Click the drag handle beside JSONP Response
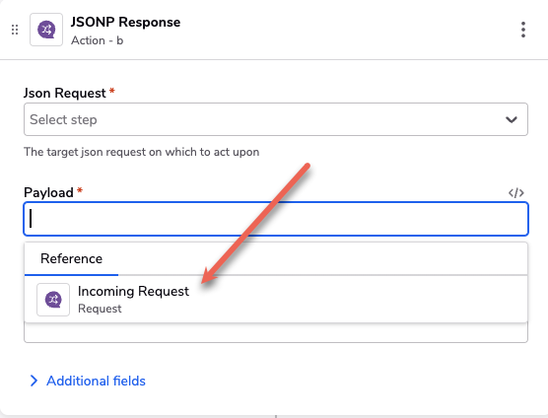 click(15, 30)
